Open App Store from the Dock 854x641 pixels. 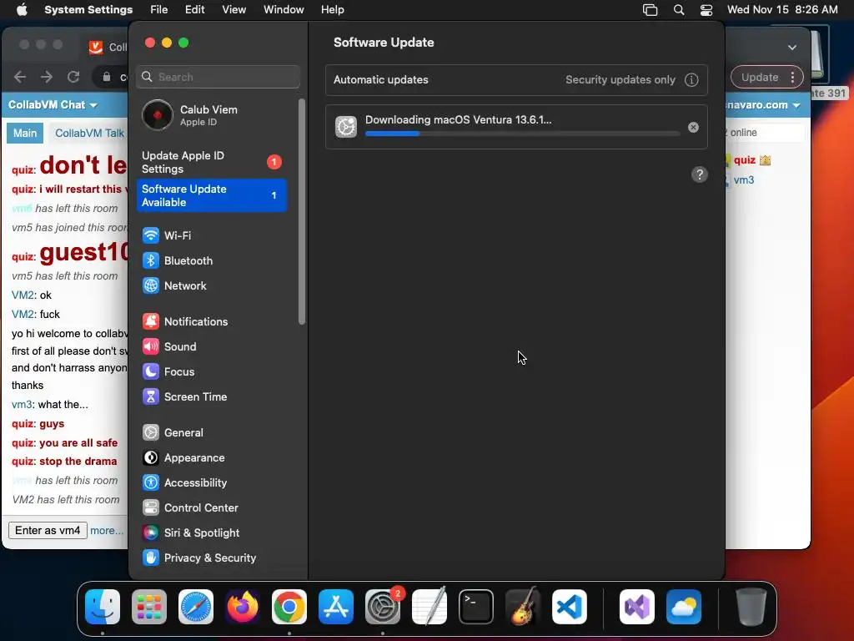click(x=336, y=607)
